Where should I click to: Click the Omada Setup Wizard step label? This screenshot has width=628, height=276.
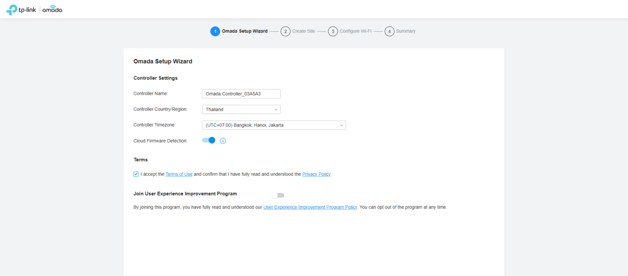(244, 31)
